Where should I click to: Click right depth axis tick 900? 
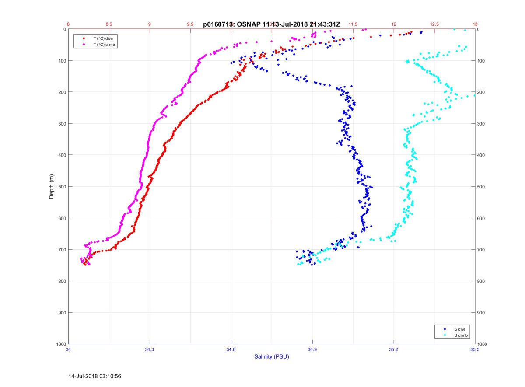(x=481, y=313)
